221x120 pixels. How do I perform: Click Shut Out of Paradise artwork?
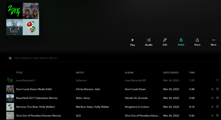tap(10, 116)
